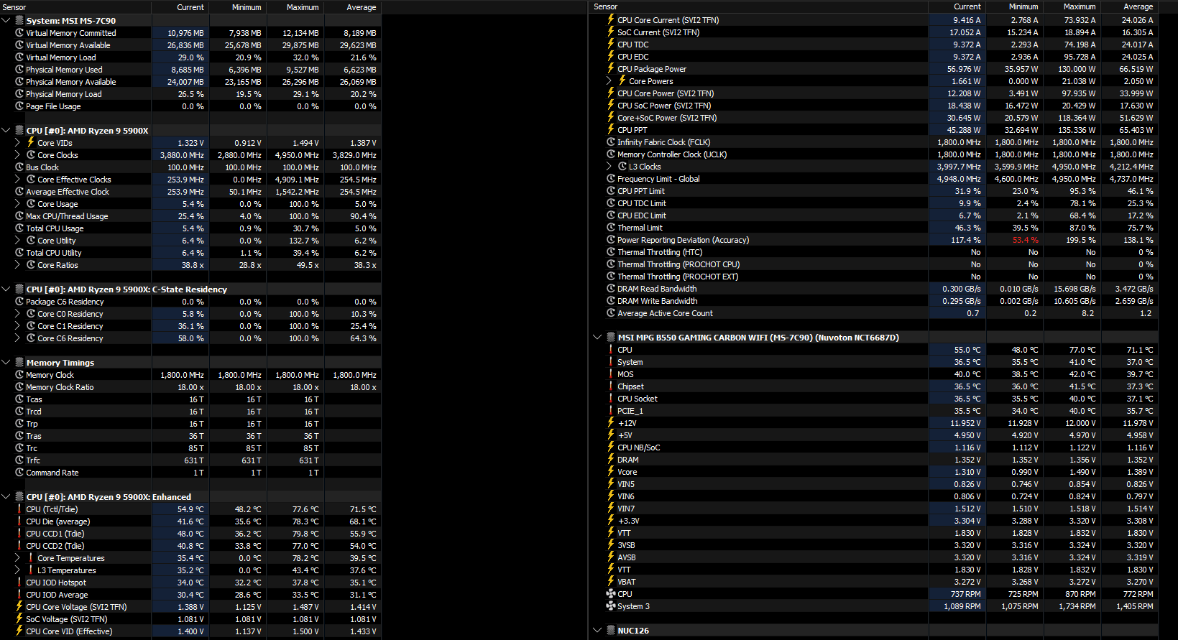The height and width of the screenshot is (640, 1178).
Task: Click the thermometer icon beside CPU IOD Hotspot
Action: click(x=19, y=583)
